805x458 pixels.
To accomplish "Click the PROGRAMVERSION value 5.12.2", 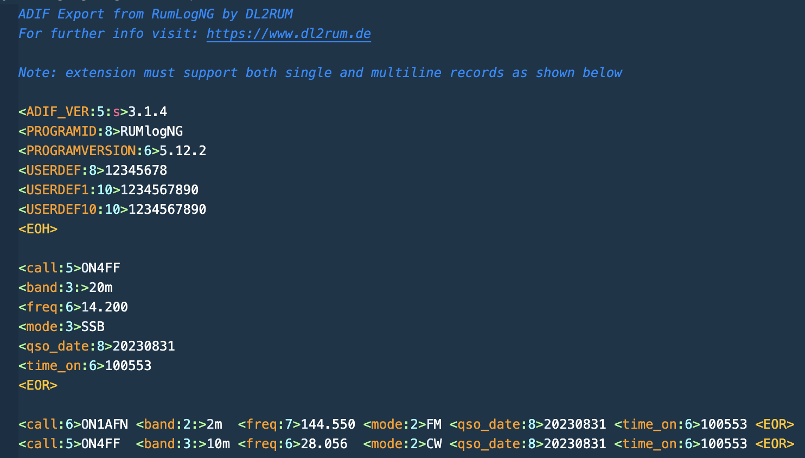I will [x=183, y=151].
